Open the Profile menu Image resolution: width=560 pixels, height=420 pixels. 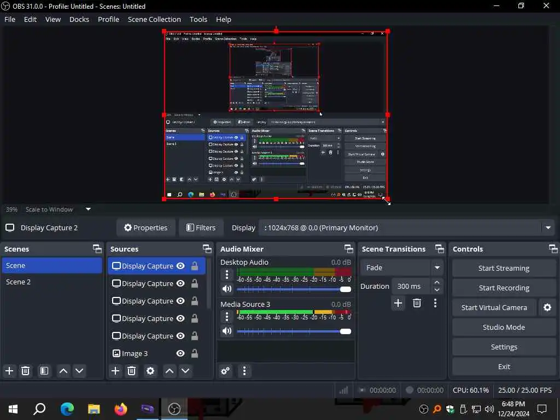click(109, 19)
